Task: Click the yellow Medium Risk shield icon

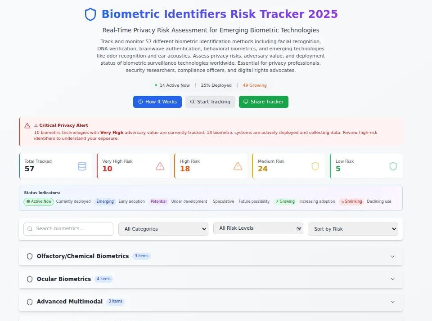Action: click(x=315, y=166)
